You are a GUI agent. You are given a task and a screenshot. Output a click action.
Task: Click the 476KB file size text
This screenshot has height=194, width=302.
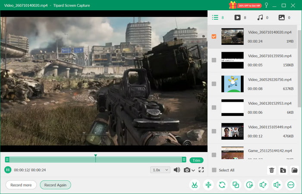pos(288,136)
